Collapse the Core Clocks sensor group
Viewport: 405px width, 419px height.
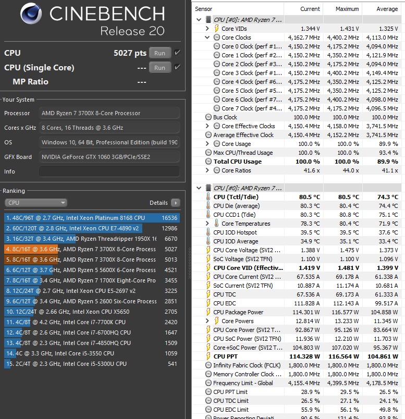[208, 38]
